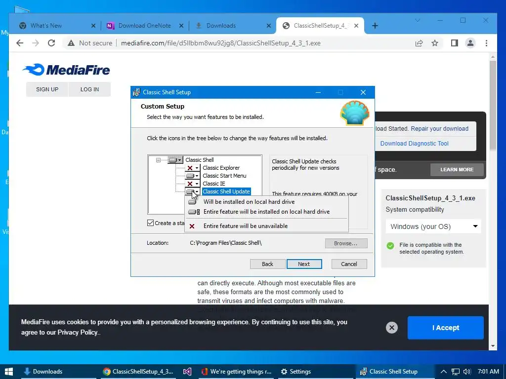Click the address bar URL field
This screenshot has width=506, height=379.
coord(221,43)
